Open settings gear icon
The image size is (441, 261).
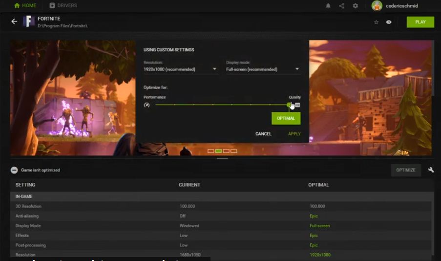click(x=355, y=6)
